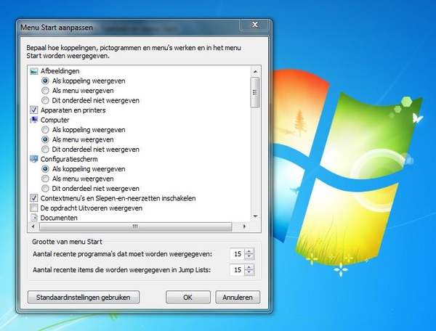Decrease Jump Lists items count down arrow
Viewport: 436px width, 331px height.
(x=249, y=272)
